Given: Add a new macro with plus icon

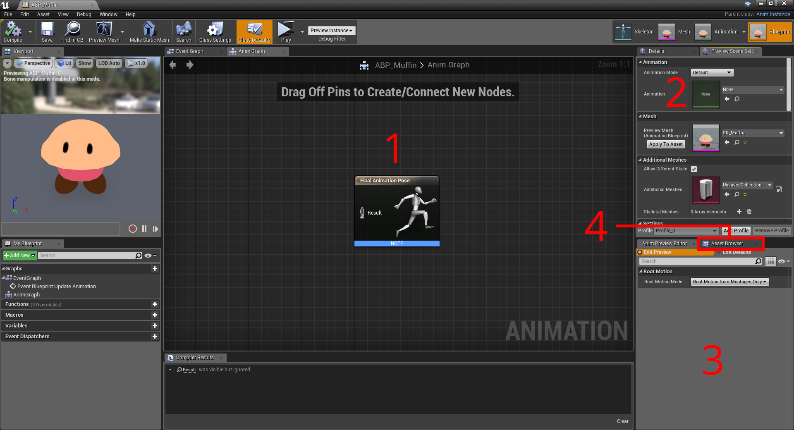Looking at the screenshot, I should tap(155, 315).
